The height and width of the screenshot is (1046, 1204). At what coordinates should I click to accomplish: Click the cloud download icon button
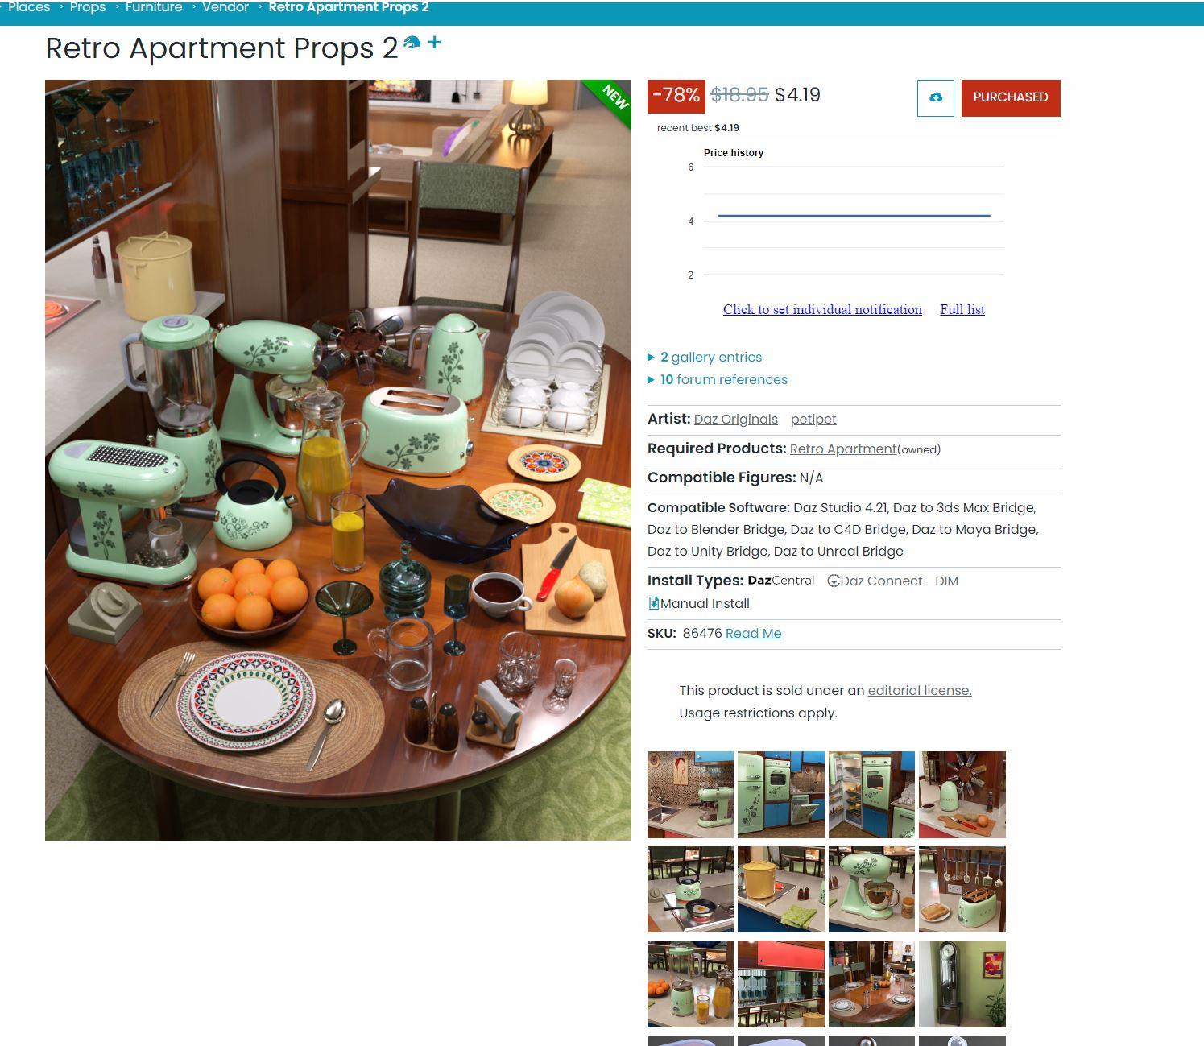(x=935, y=97)
